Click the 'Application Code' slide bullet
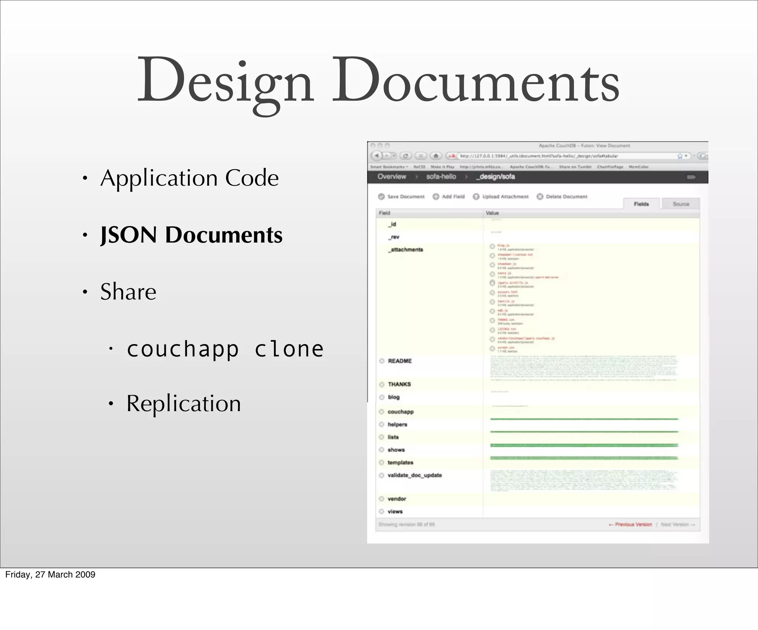The height and width of the screenshot is (630, 758). (x=189, y=178)
